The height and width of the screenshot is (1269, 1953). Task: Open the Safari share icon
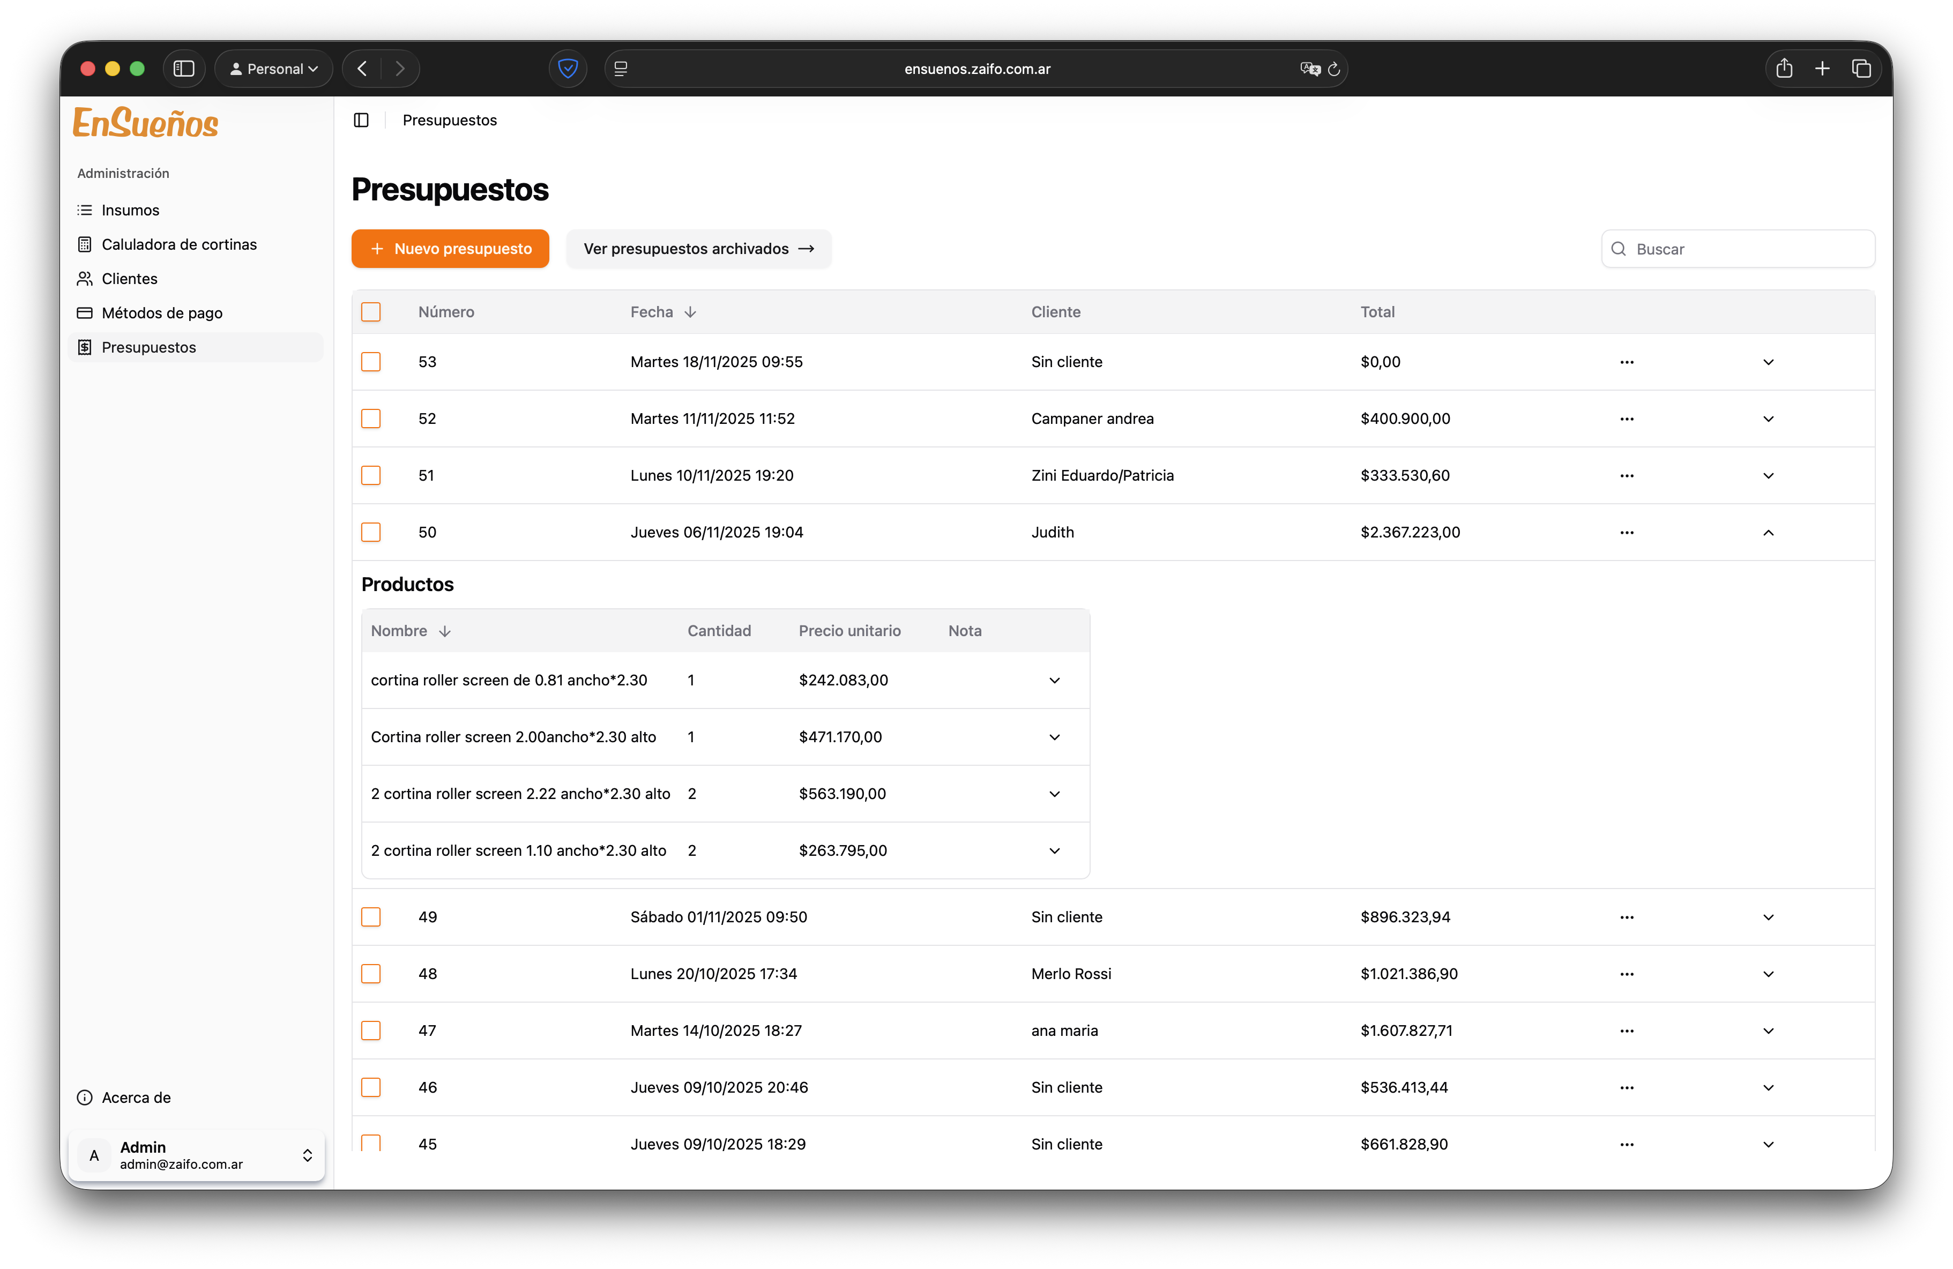click(x=1784, y=69)
